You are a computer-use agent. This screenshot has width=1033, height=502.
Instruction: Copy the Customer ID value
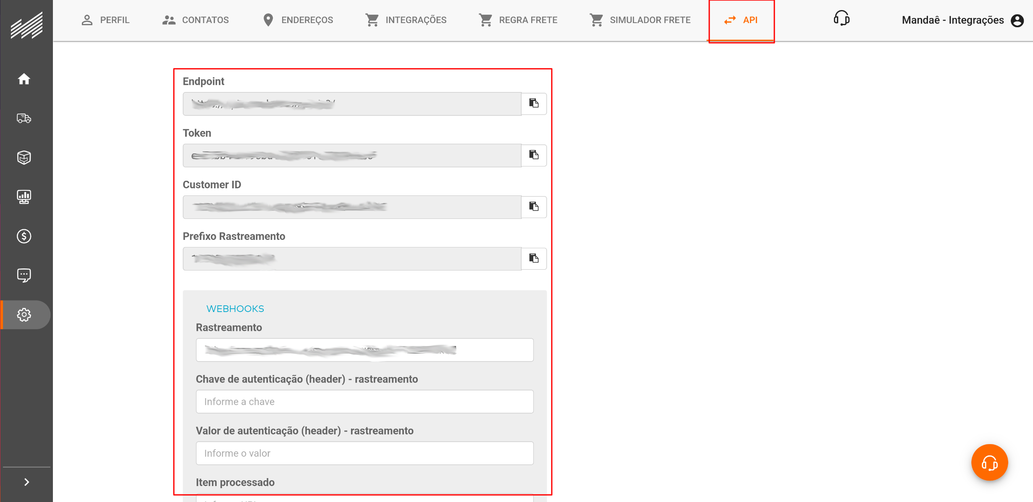[x=534, y=207]
